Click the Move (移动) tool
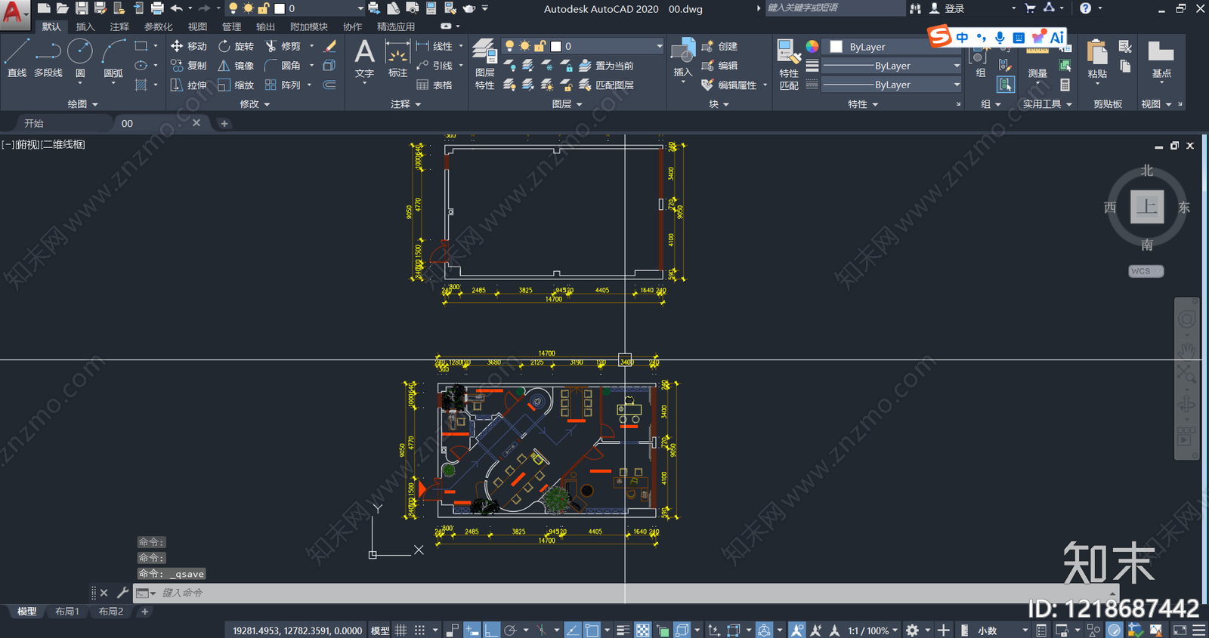The image size is (1209, 638). (189, 46)
